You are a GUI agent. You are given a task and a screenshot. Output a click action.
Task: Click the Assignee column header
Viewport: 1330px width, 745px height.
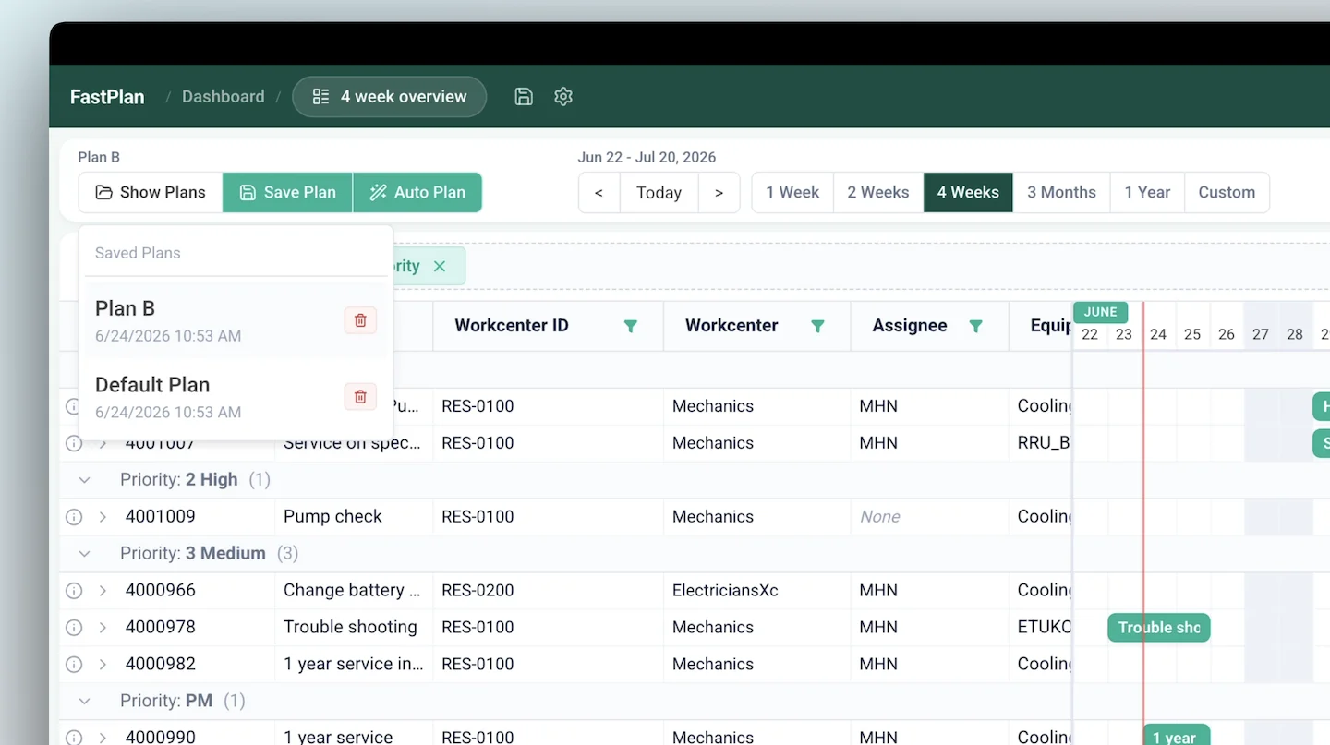click(x=928, y=326)
